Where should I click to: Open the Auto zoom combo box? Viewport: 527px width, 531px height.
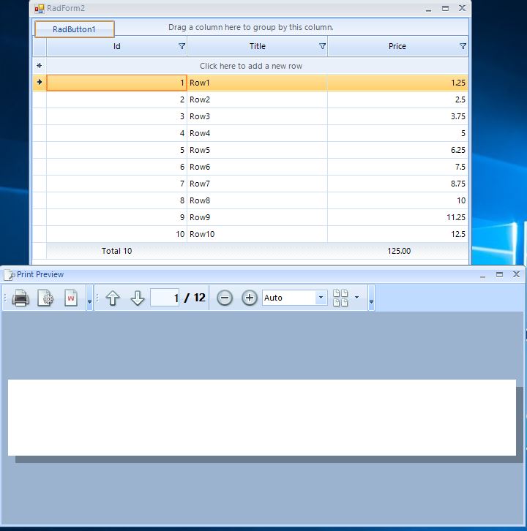pos(294,298)
